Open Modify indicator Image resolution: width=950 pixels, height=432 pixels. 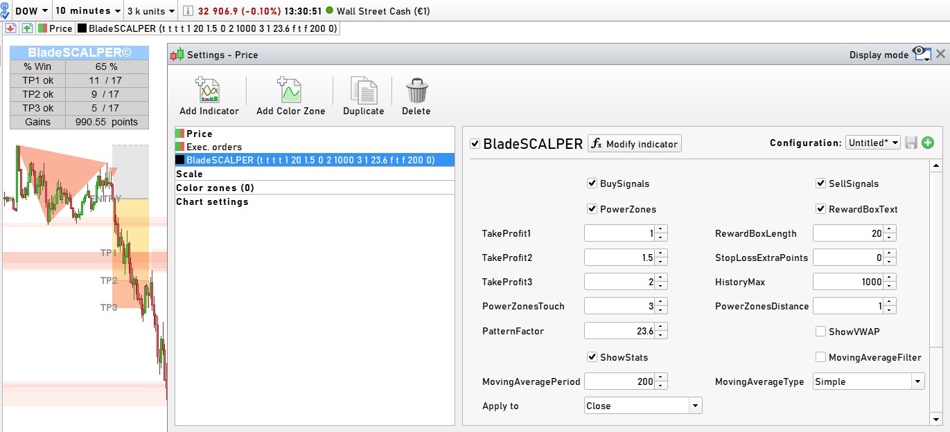click(635, 143)
